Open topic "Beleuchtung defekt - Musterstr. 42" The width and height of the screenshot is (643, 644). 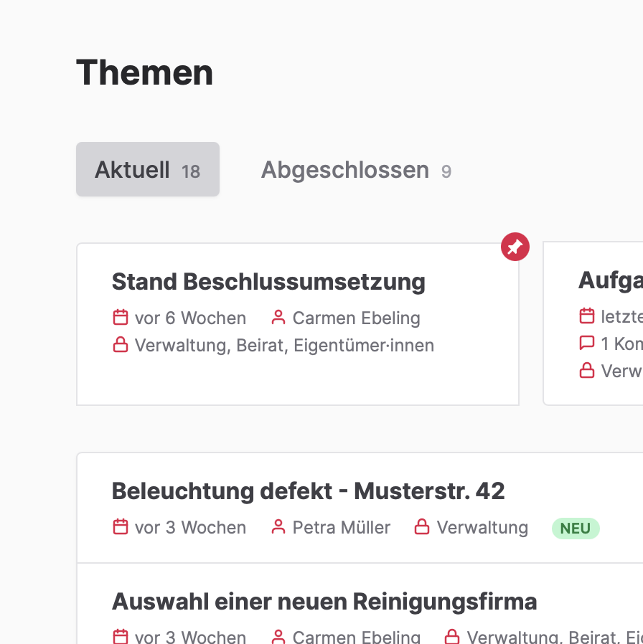(309, 491)
